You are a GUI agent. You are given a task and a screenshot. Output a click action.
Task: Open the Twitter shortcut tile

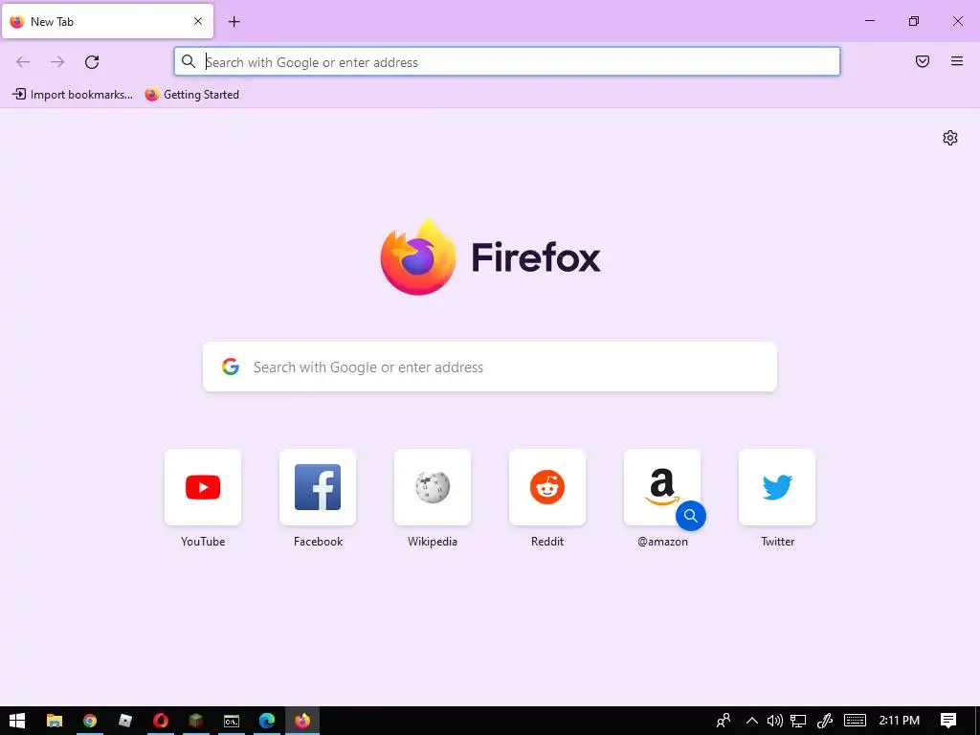tap(777, 487)
